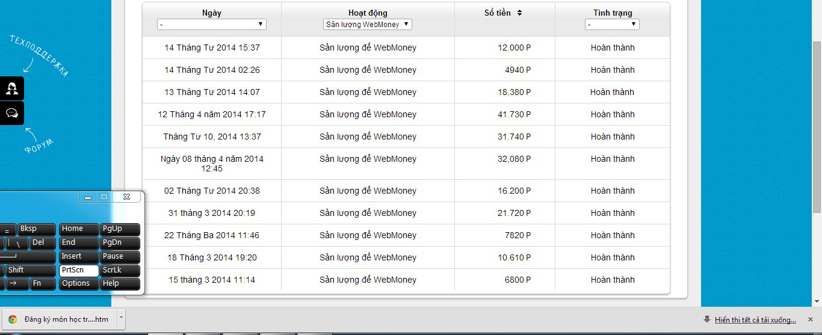Image resolution: width=822 pixels, height=335 pixels.
Task: Select the amount 4940 P
Action: tap(518, 70)
